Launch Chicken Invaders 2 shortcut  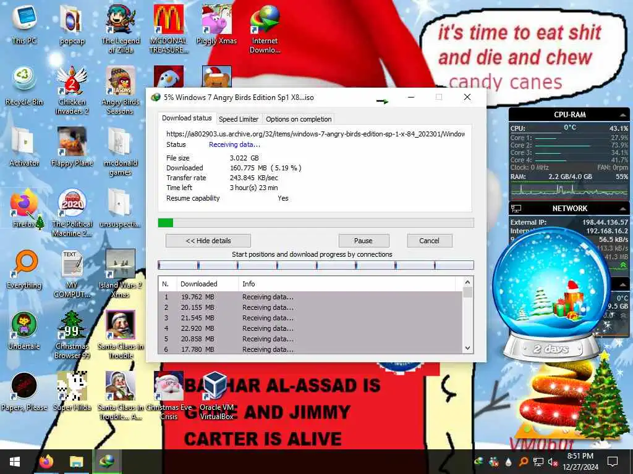72,89
